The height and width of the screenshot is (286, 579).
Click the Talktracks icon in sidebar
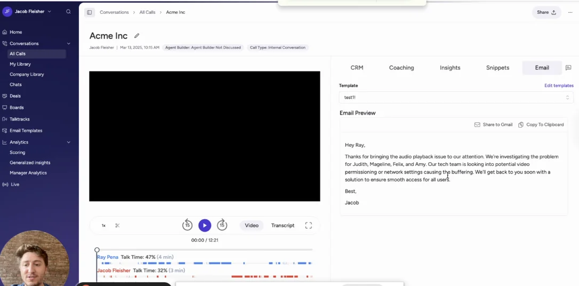(x=4, y=119)
